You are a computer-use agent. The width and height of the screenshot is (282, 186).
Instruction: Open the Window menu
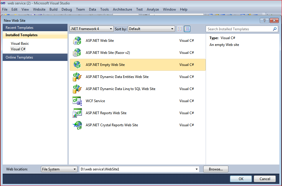pyautogui.click(x=169, y=9)
